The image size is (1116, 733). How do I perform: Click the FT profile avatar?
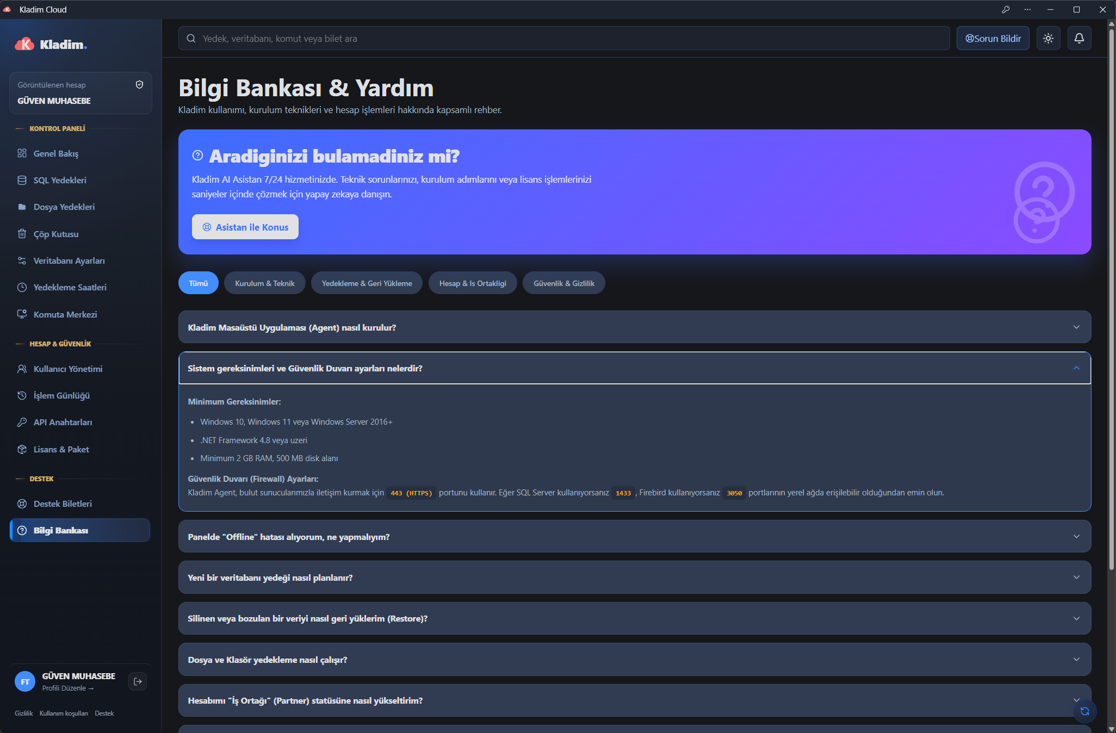[x=25, y=681]
